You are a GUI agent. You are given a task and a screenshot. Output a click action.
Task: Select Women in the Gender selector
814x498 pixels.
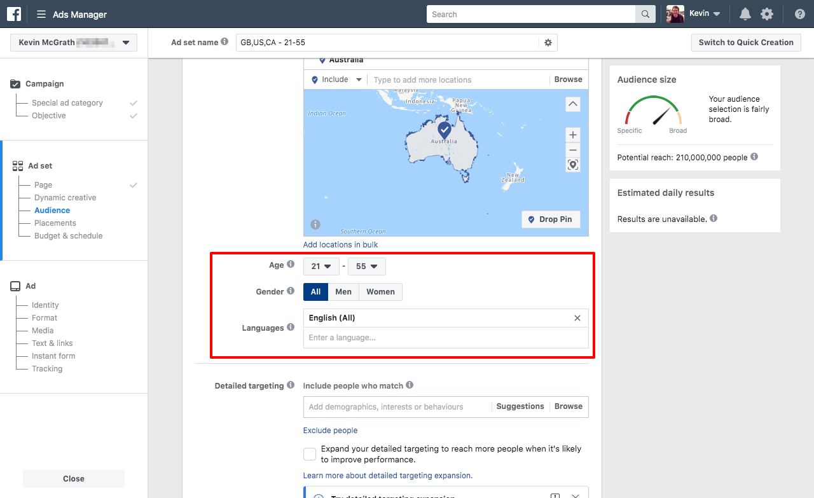(x=380, y=291)
